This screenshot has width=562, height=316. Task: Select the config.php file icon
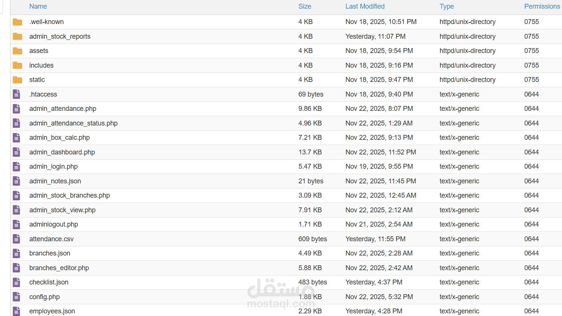17,297
